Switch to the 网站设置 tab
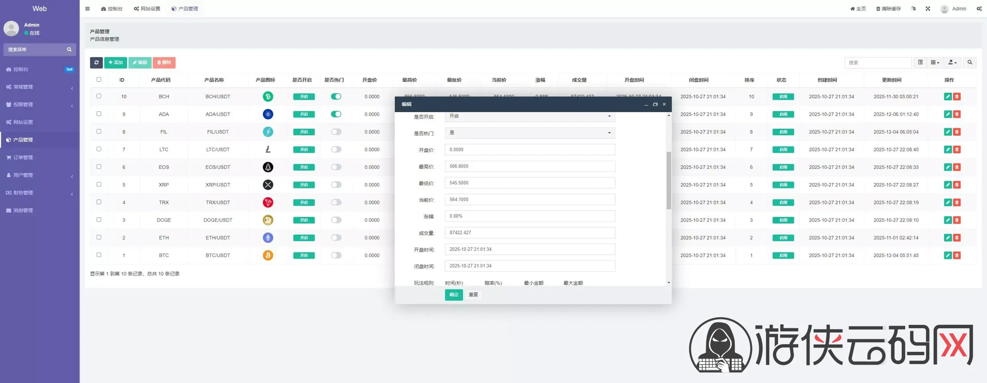This screenshot has width=987, height=383. (x=147, y=8)
